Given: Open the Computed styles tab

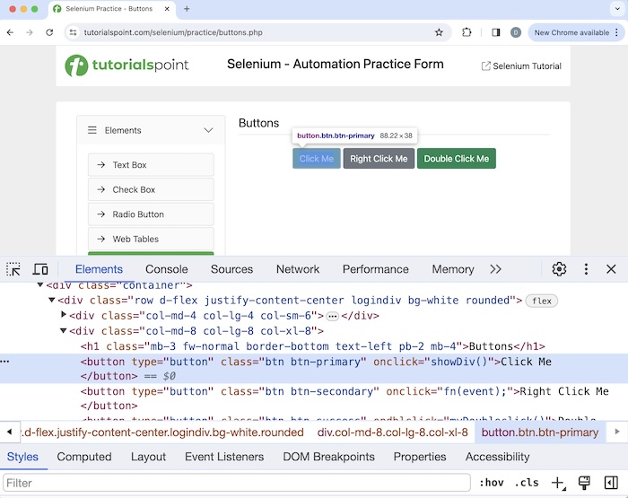Looking at the screenshot, I should 84,457.
